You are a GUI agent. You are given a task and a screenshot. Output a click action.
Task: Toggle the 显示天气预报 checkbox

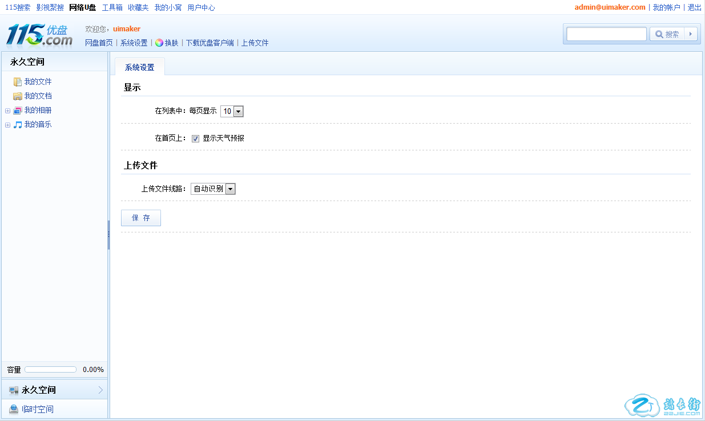point(196,138)
